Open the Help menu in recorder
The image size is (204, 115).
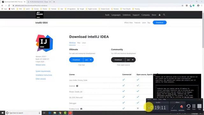[x=164, y=99]
